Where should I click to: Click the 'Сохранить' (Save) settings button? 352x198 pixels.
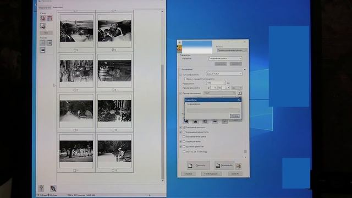(x=221, y=64)
